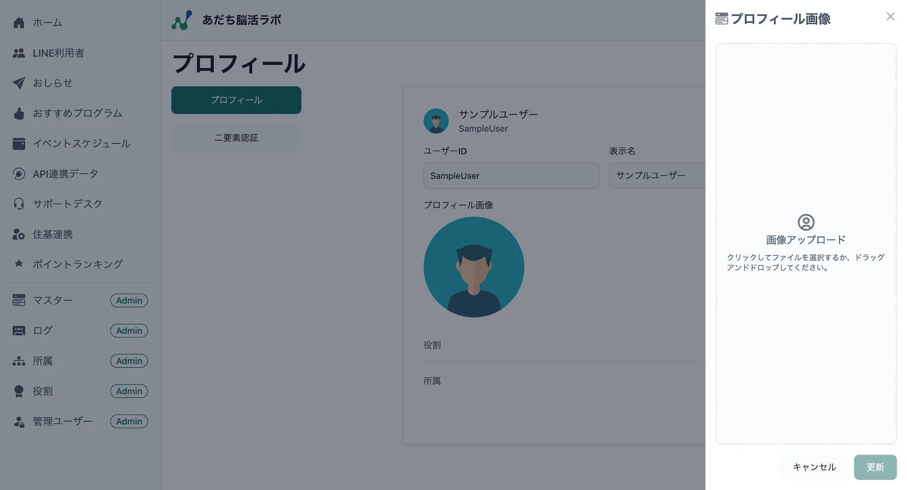The height and width of the screenshot is (490, 907).
Task: Select the LINE利用者 people icon
Action: (x=19, y=53)
